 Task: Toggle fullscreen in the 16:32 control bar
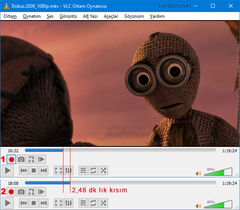click(x=58, y=170)
